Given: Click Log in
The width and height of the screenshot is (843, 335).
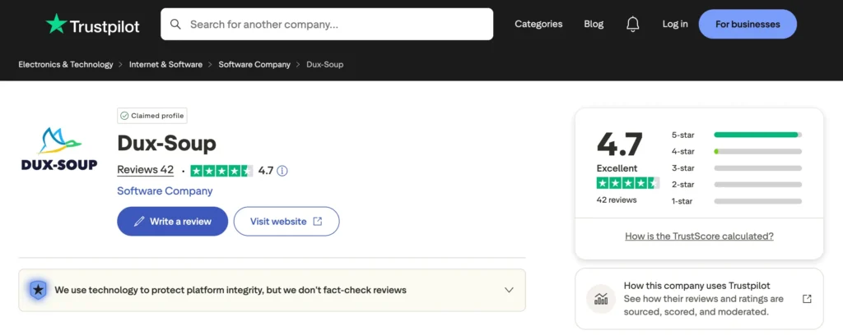Looking at the screenshot, I should click(x=675, y=24).
